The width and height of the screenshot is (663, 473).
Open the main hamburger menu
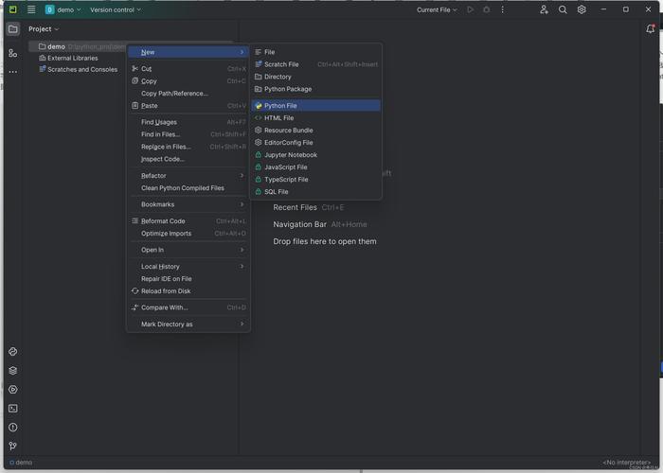[x=31, y=9]
